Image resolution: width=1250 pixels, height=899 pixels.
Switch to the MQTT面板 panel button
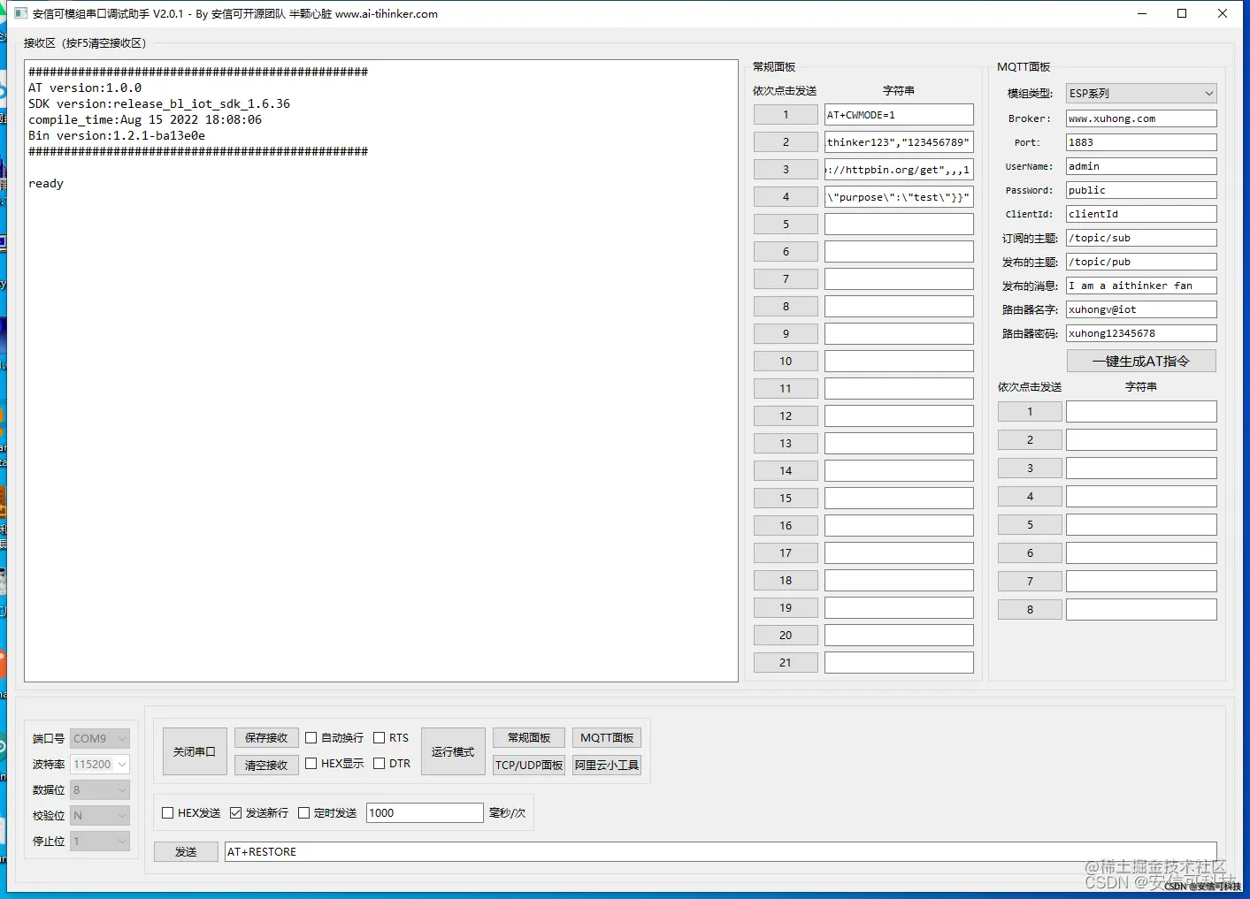tap(607, 738)
